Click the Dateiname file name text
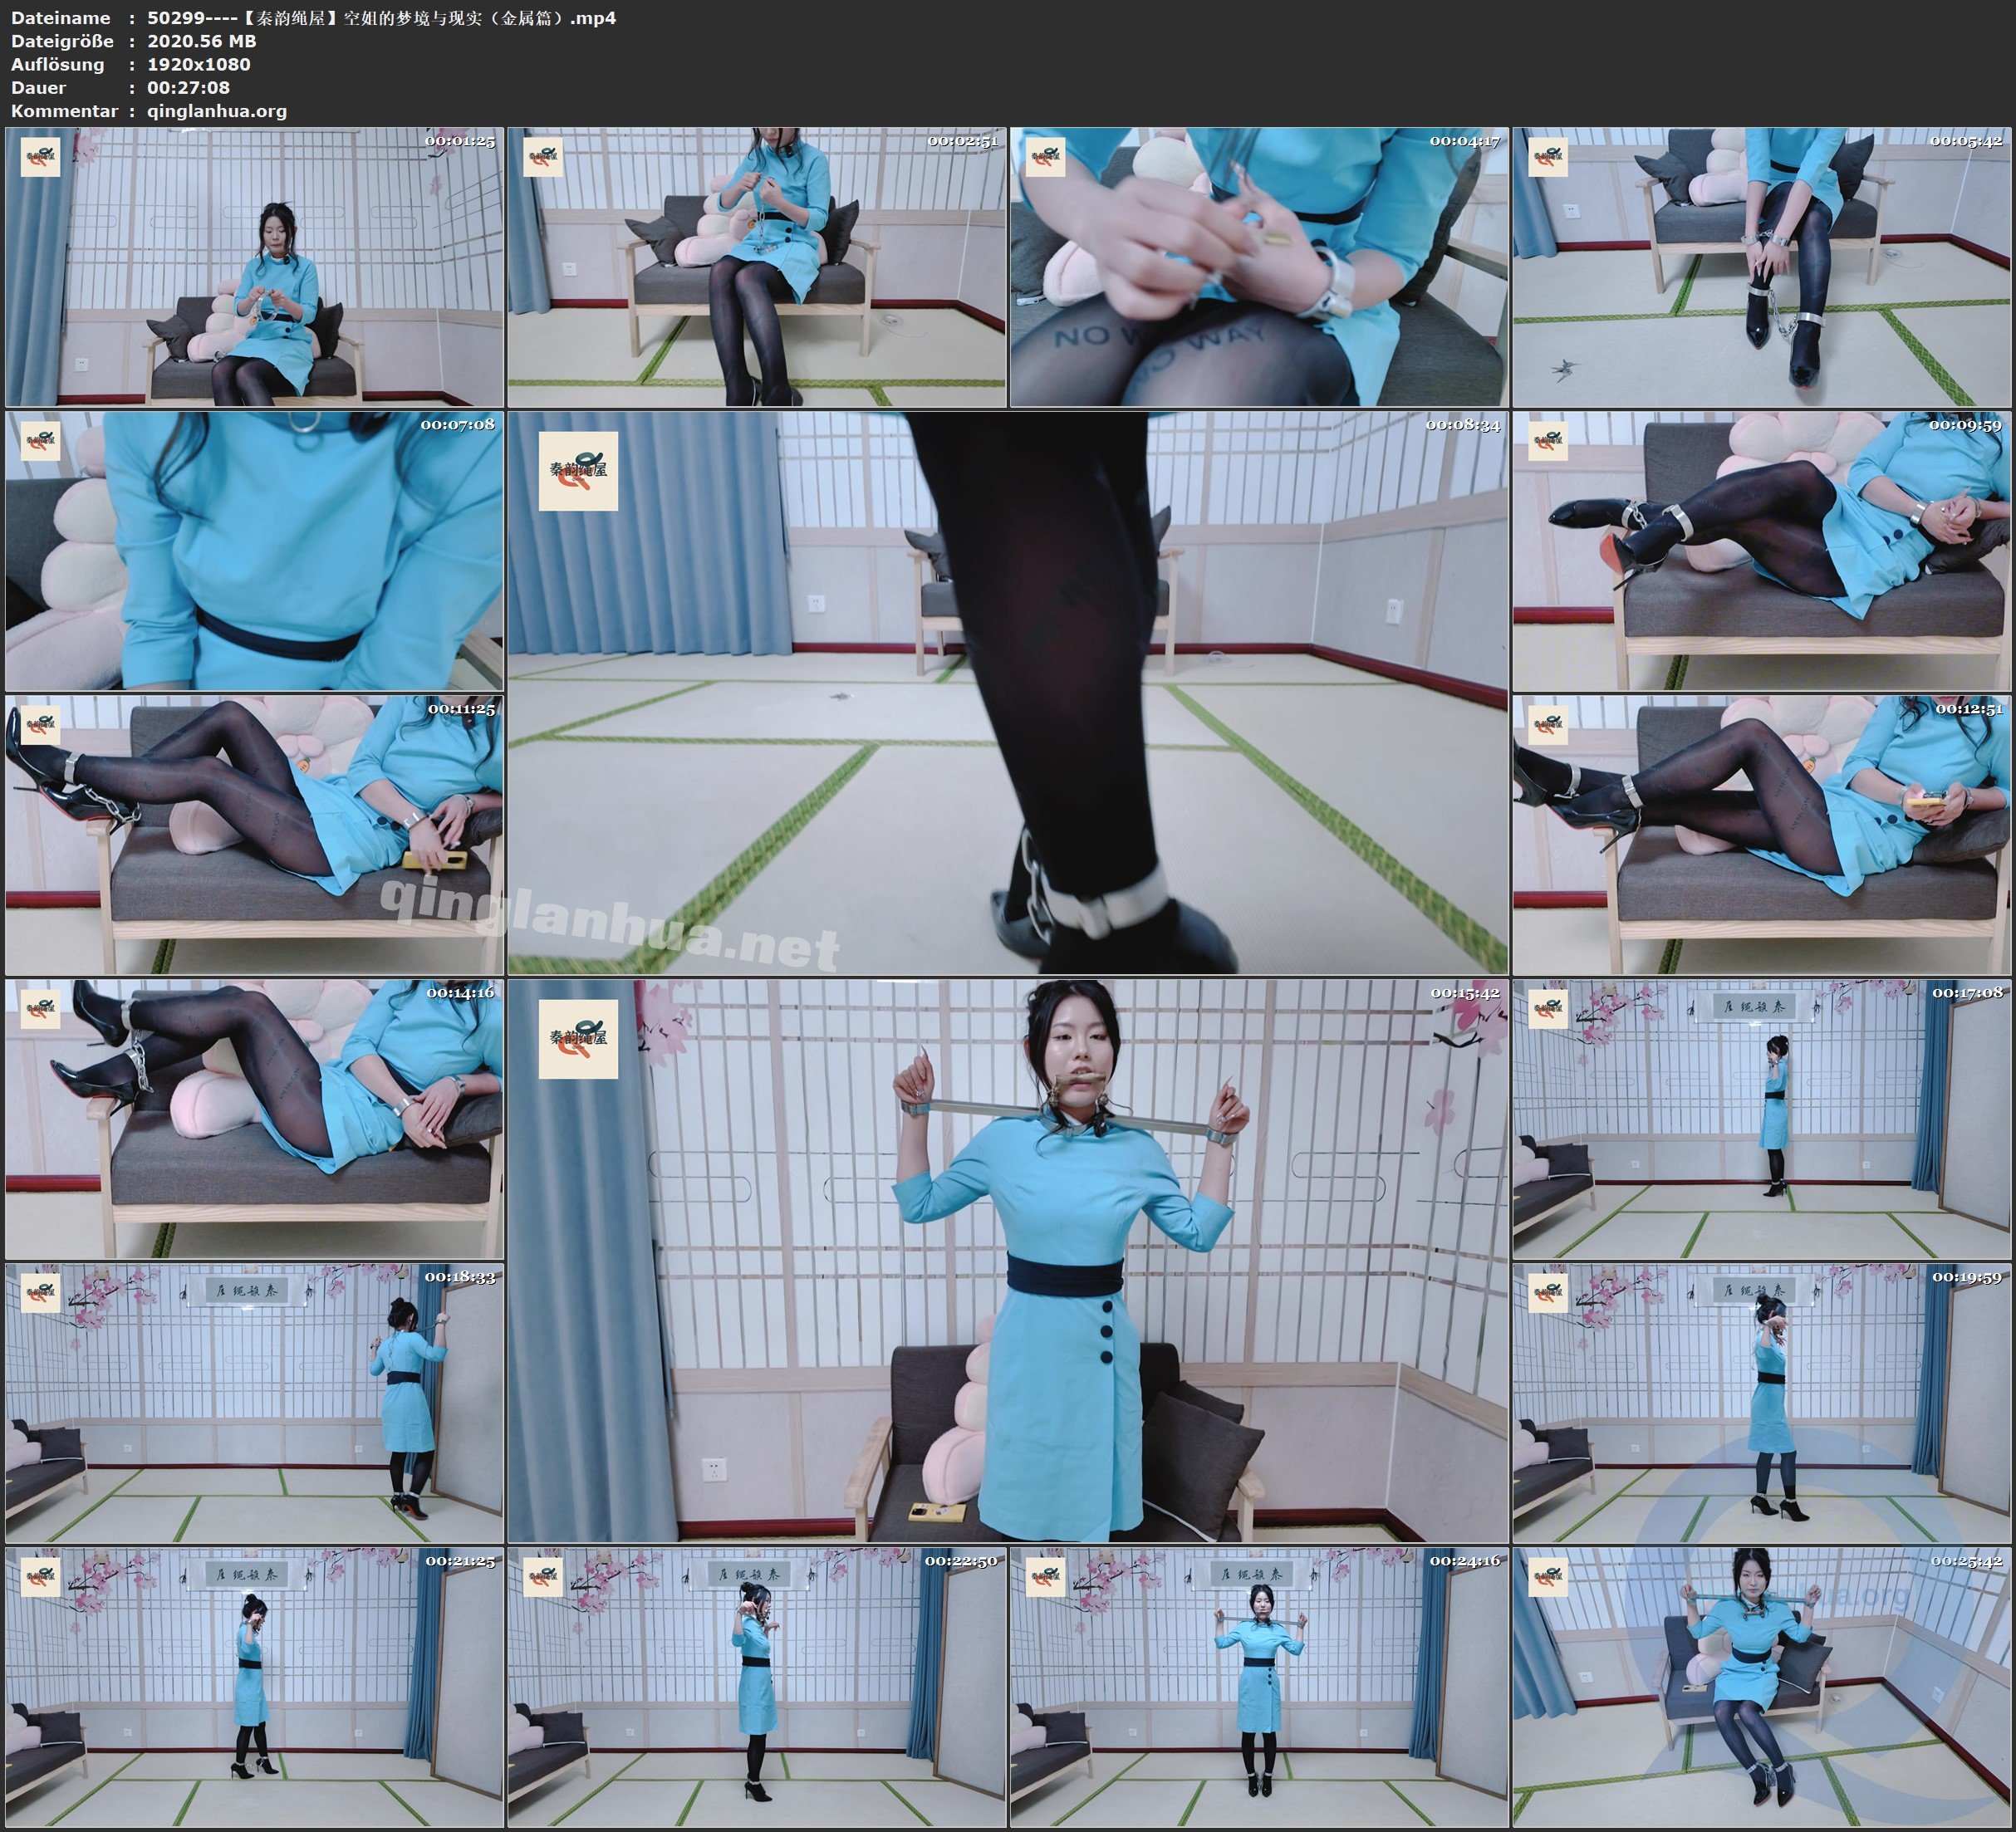2016x1832 pixels. [x=381, y=18]
